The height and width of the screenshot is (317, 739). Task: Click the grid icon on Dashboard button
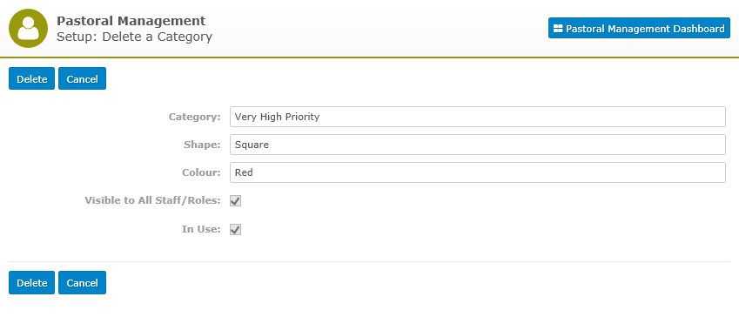pyautogui.click(x=558, y=28)
